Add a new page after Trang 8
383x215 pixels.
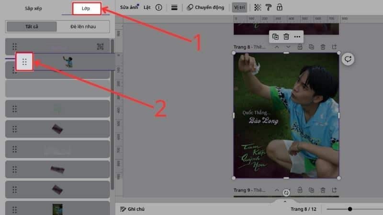[x=334, y=47]
